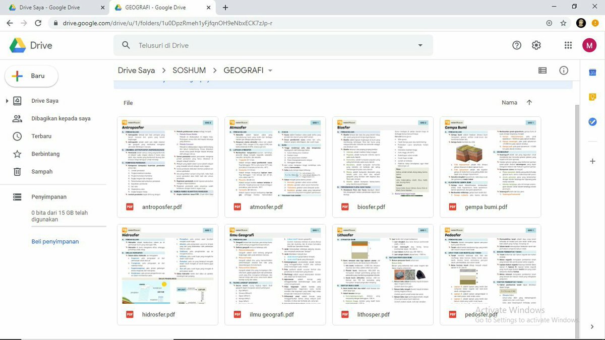Open the Help question mark icon

[x=517, y=45]
